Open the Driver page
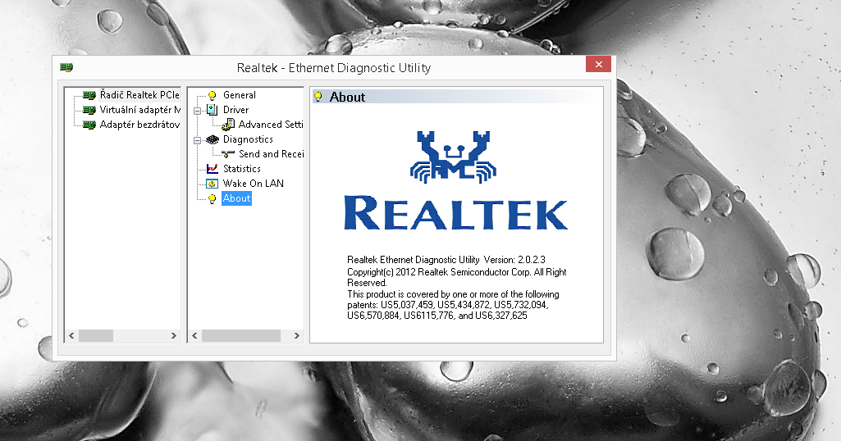 (236, 110)
